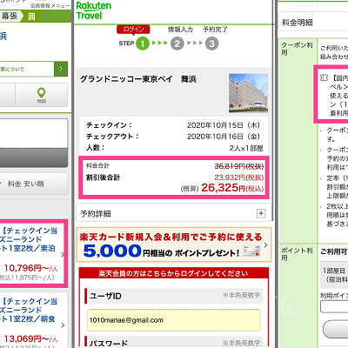Open chevron beside 13,069円 plan
The image size is (348, 348).
[63, 325]
